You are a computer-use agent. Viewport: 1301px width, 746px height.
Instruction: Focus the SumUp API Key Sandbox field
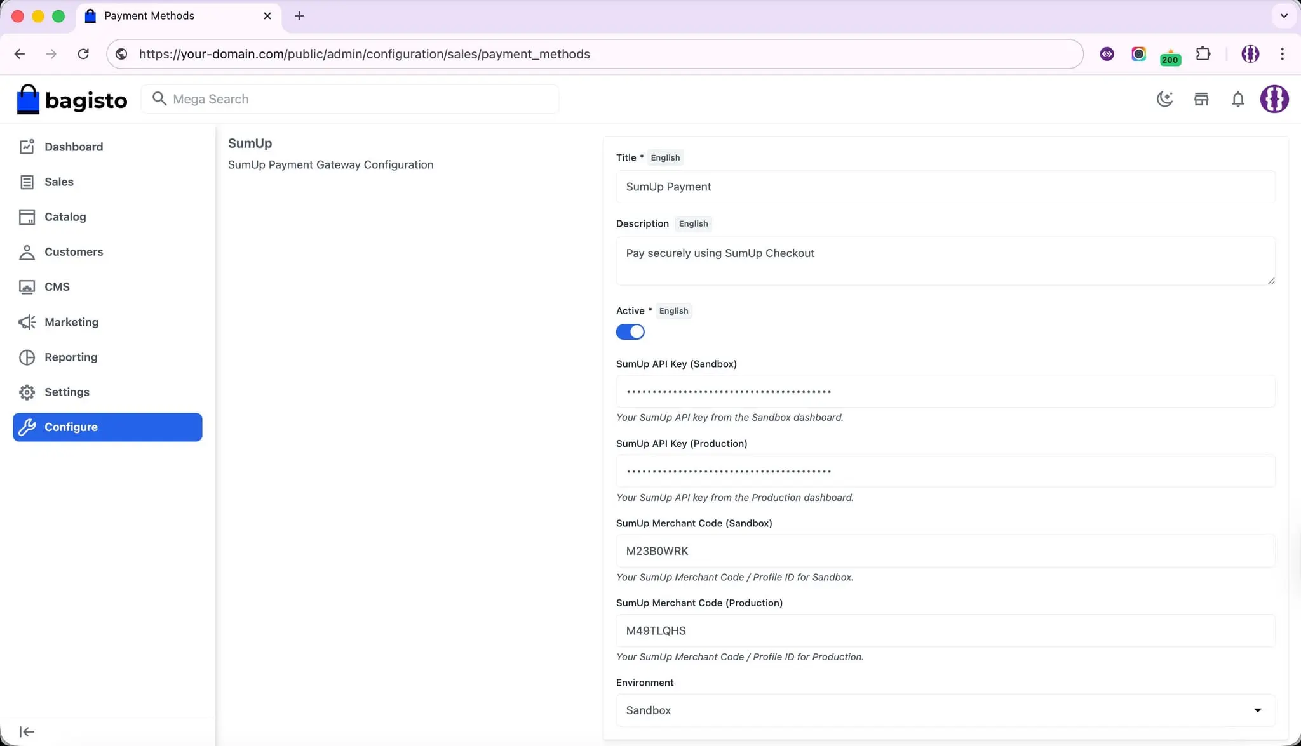(x=945, y=391)
